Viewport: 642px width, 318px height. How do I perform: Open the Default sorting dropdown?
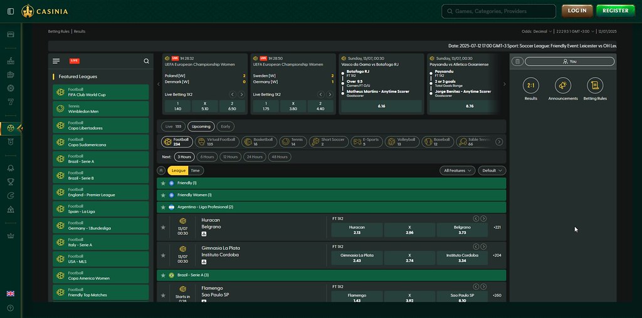(492, 170)
